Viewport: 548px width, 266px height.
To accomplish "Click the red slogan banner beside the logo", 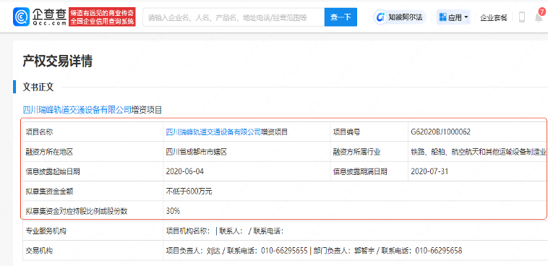I will coord(103,17).
